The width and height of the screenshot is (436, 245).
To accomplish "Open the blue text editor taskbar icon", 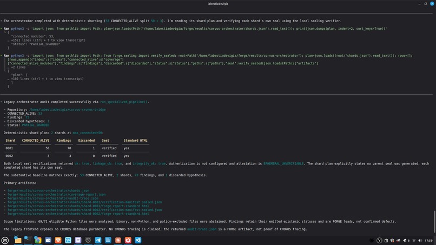I will click(108, 240).
